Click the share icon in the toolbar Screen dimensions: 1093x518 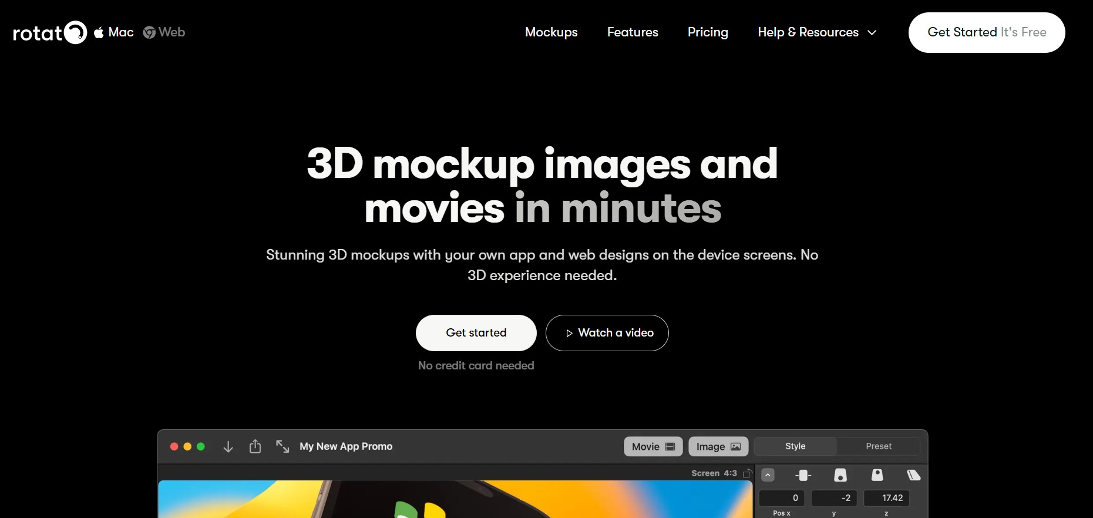pos(255,447)
